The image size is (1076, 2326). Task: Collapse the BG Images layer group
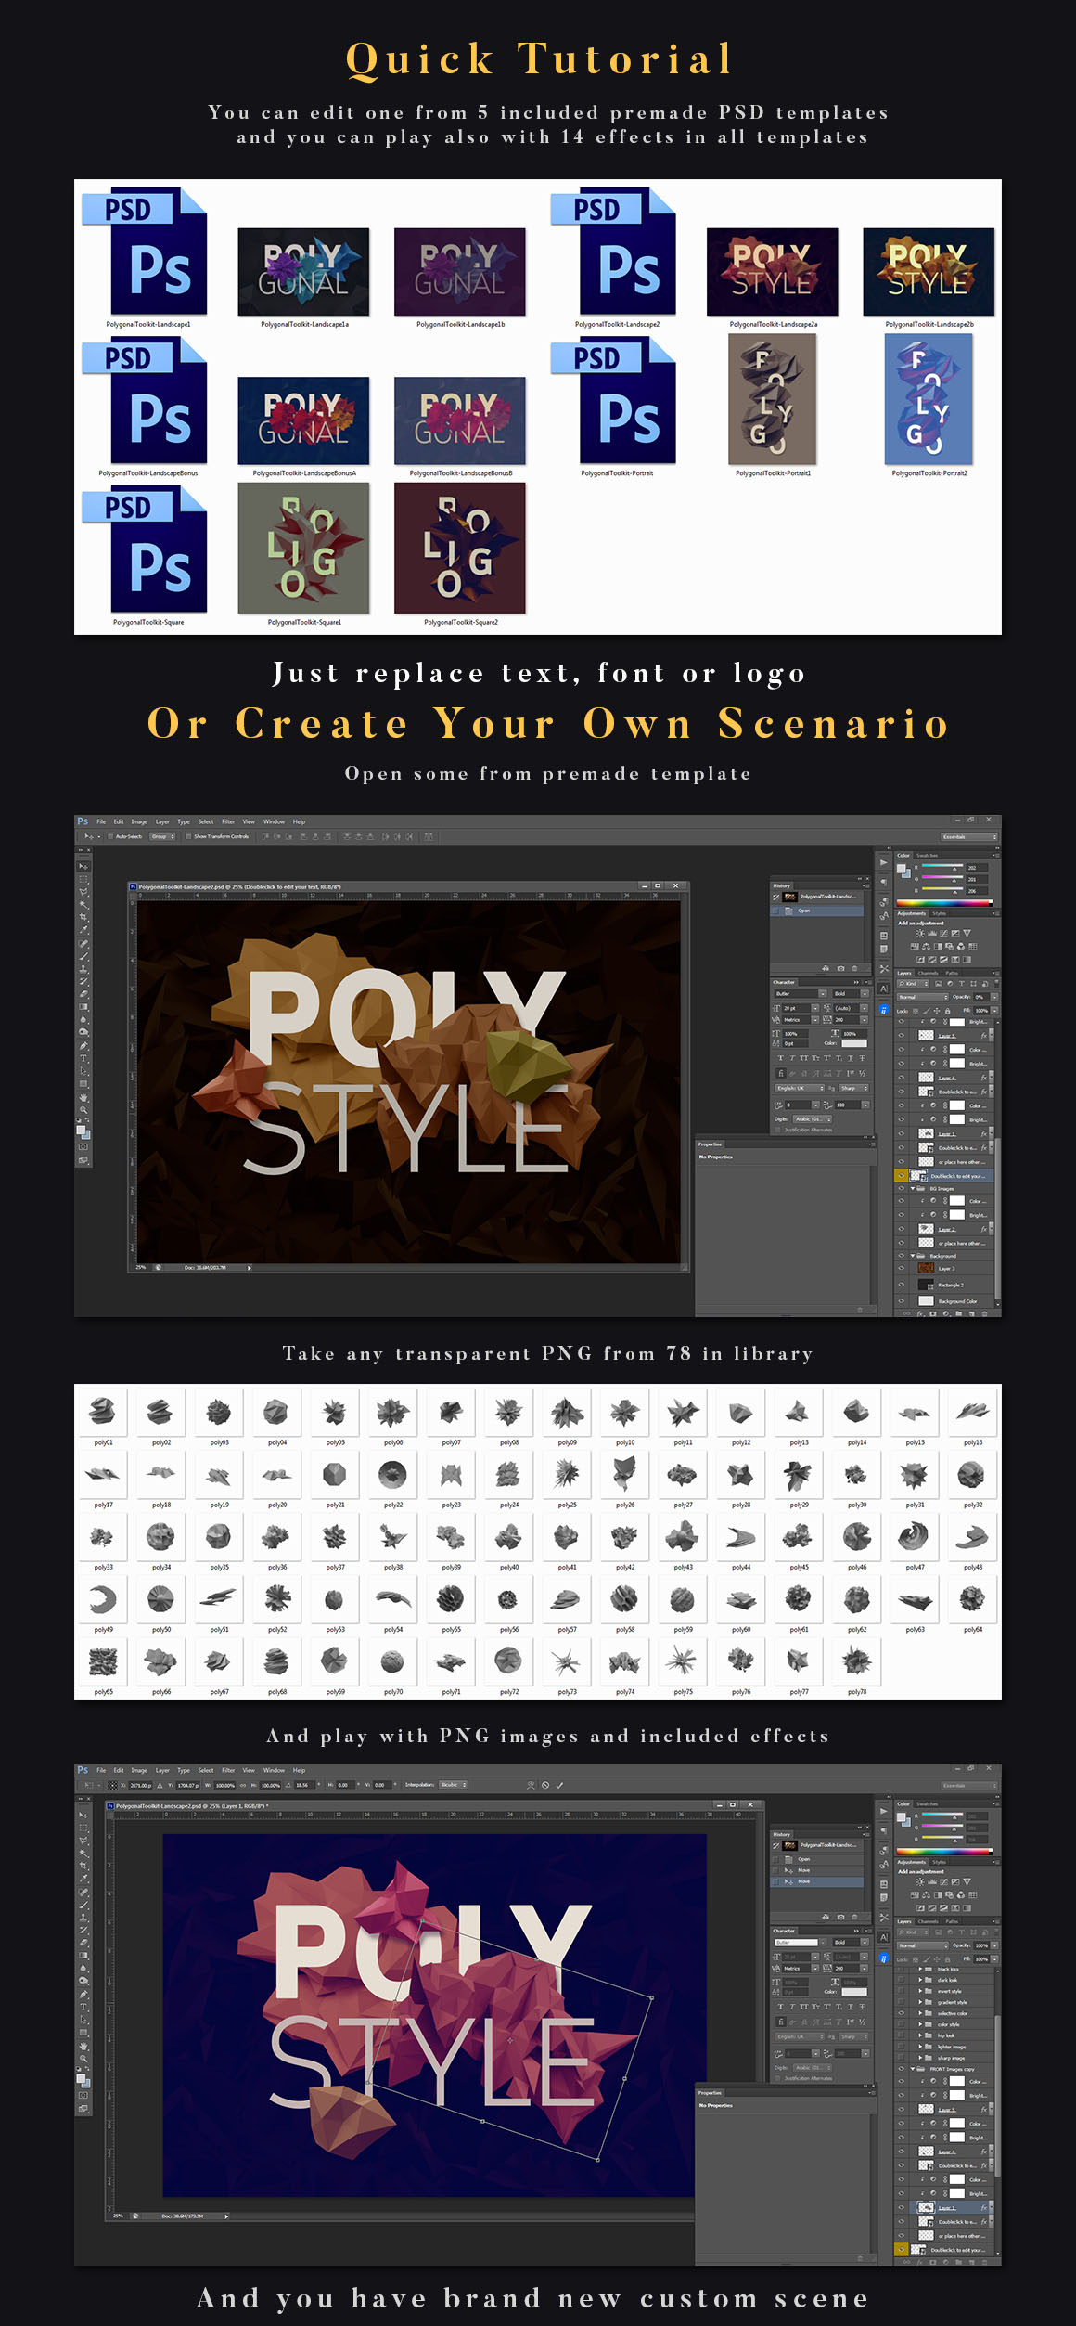pos(913,1188)
